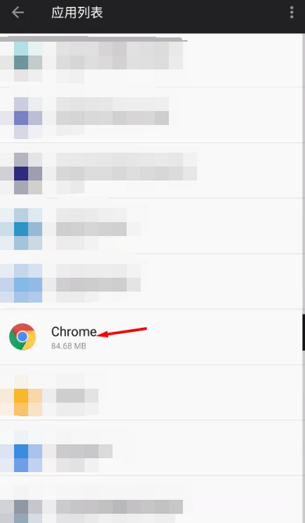The height and width of the screenshot is (523, 305).
Task: Select the blurred dark navy app icon
Action: 28,173
